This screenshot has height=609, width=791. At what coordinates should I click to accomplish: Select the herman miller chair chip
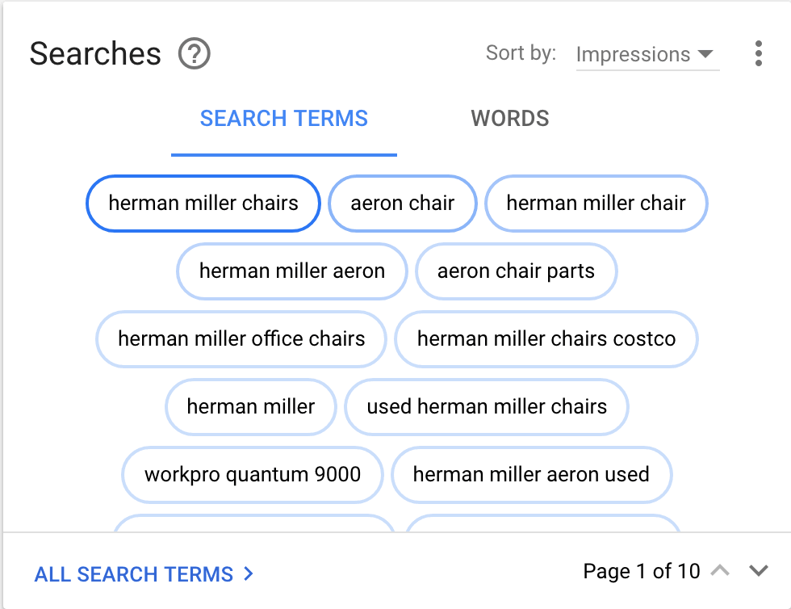pos(596,204)
